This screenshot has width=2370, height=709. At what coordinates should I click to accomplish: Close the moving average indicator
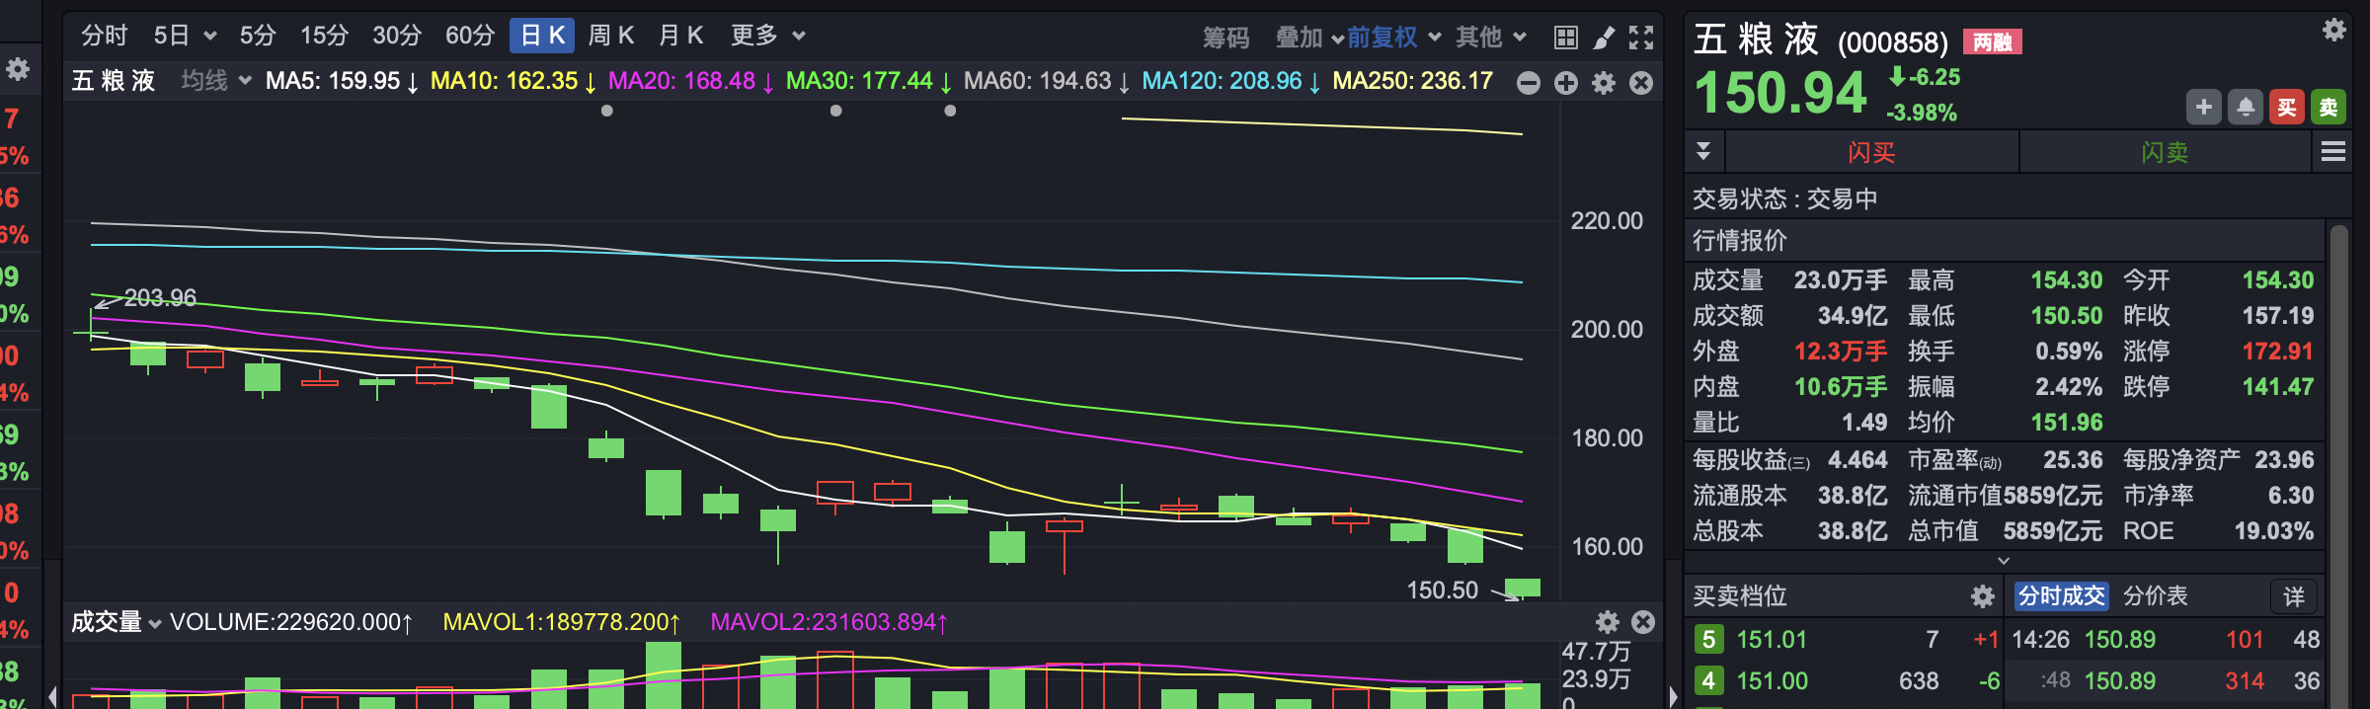pos(1641,83)
